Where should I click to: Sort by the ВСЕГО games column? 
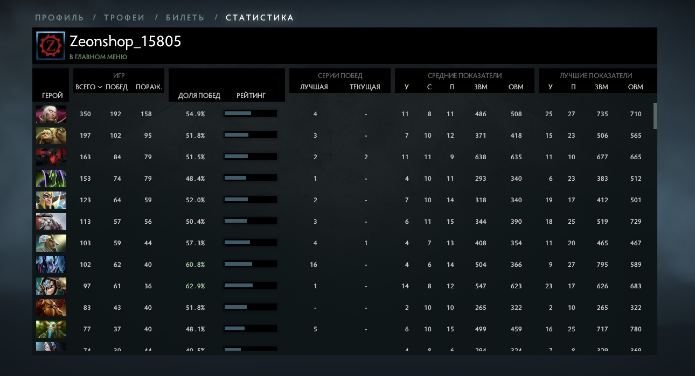85,87
